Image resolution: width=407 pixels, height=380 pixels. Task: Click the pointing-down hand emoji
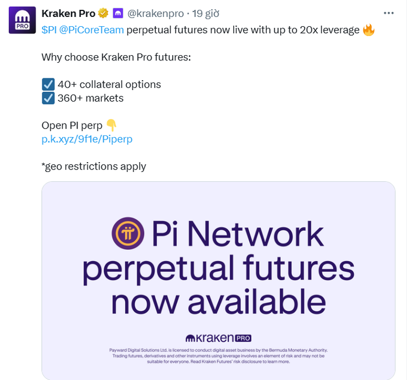pyautogui.click(x=112, y=126)
